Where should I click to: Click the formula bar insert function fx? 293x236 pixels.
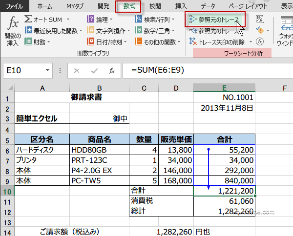point(112,71)
